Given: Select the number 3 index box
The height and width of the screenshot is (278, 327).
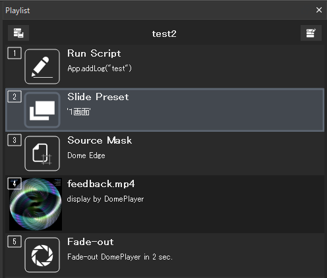Looking at the screenshot, I should [x=15, y=140].
